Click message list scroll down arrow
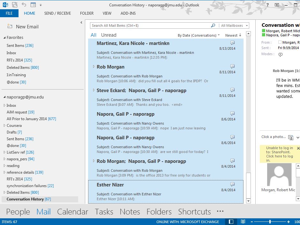 pyautogui.click(x=248, y=201)
